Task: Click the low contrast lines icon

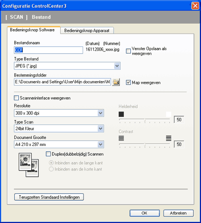Action: pyautogui.click(x=121, y=138)
